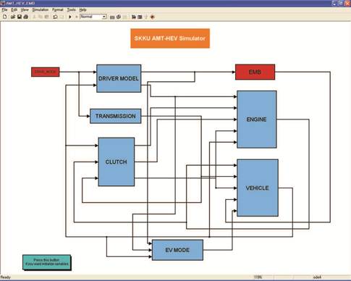Save the model with the floppy disk icon
This screenshot has height=281, width=351.
(x=20, y=17)
